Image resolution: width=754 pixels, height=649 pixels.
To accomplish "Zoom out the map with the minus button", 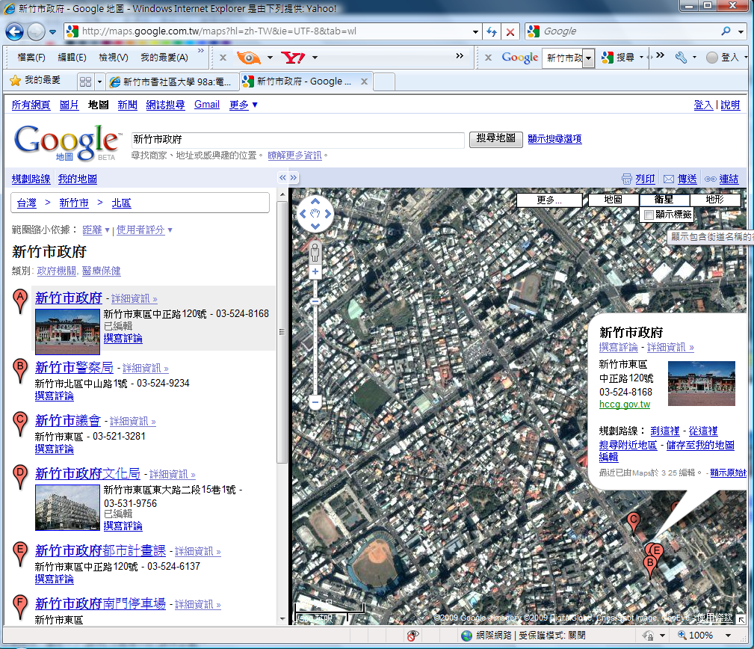I will click(x=315, y=402).
